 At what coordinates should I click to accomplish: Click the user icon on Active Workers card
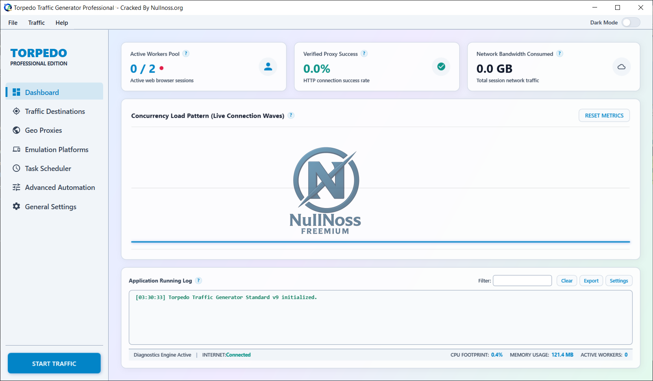coord(268,67)
